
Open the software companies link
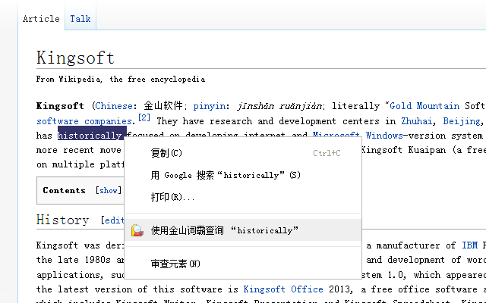[84, 121]
